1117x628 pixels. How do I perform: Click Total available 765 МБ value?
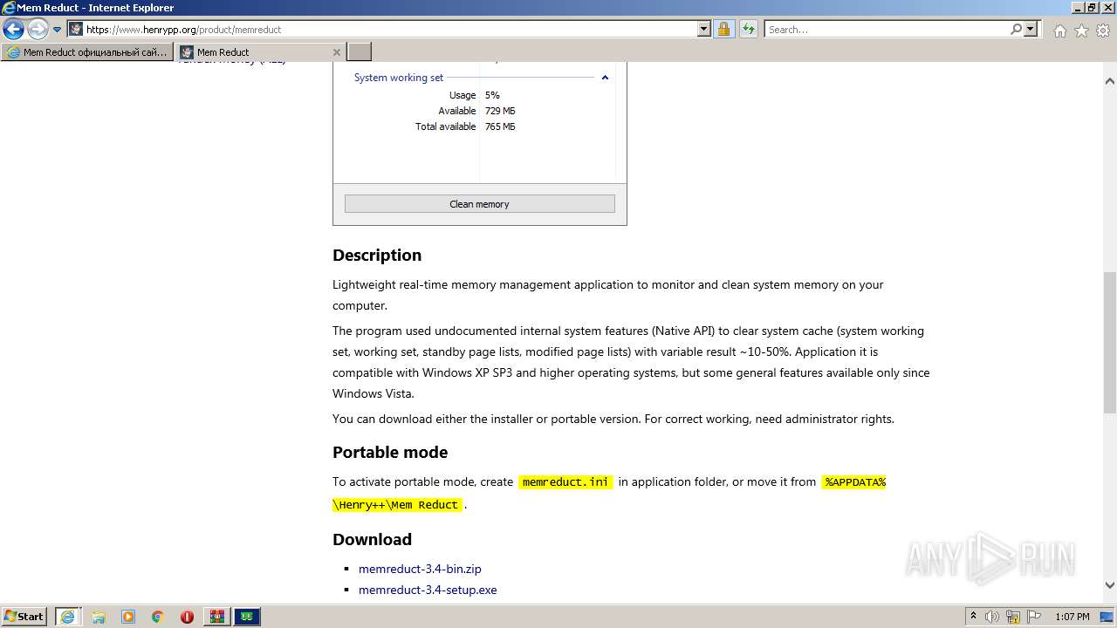(500, 126)
